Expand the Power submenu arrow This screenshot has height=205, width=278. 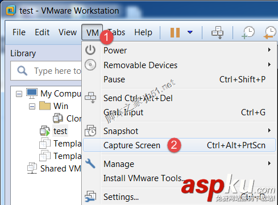269,50
